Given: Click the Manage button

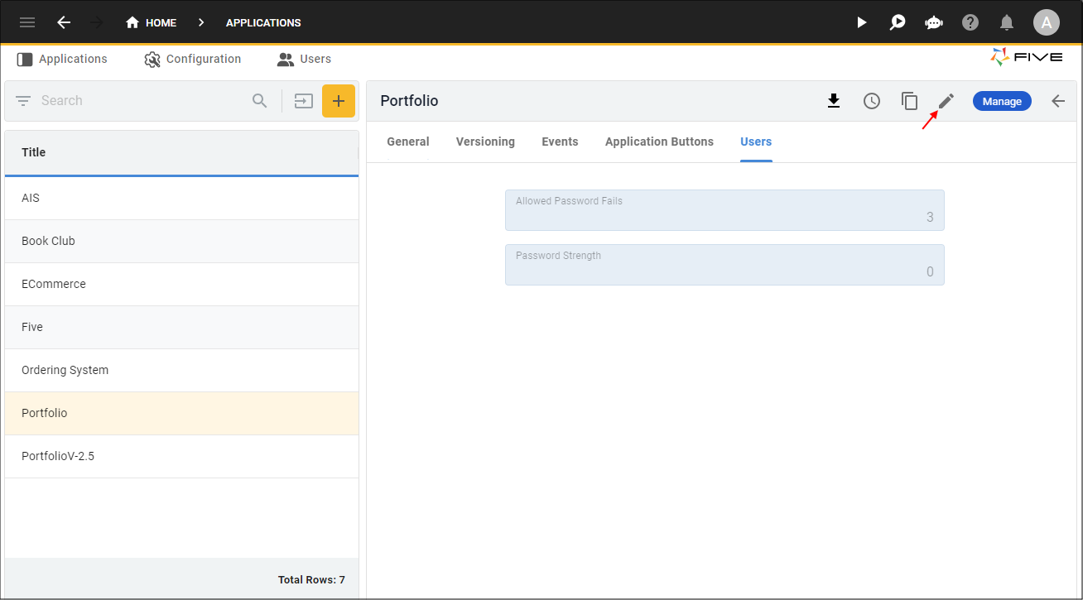Looking at the screenshot, I should tap(1002, 101).
